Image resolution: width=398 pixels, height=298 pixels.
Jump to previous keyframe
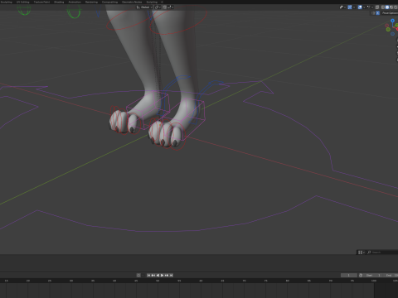[153, 275]
